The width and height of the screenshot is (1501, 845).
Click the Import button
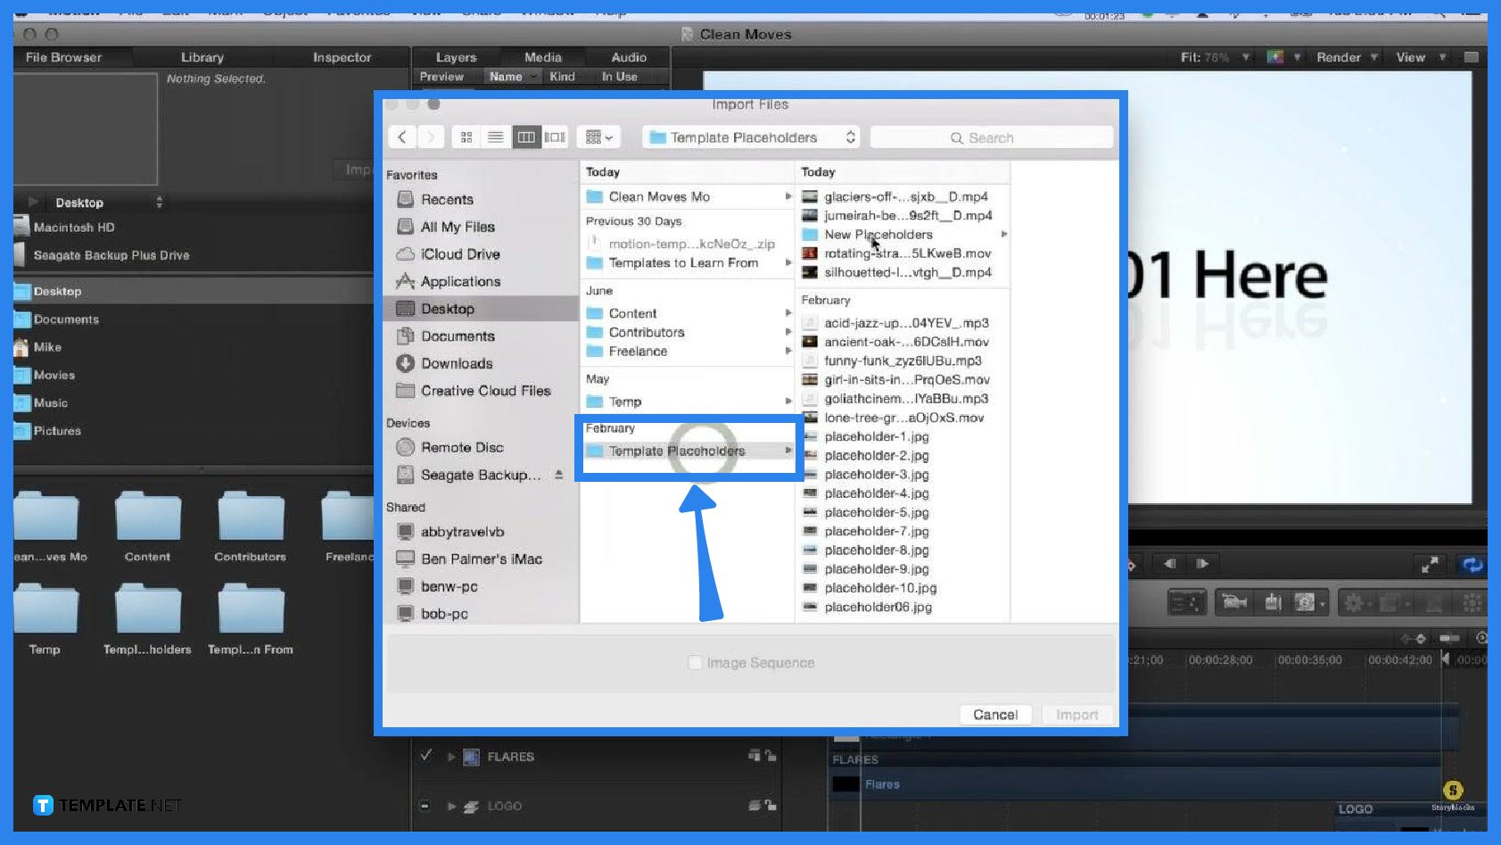(1076, 714)
